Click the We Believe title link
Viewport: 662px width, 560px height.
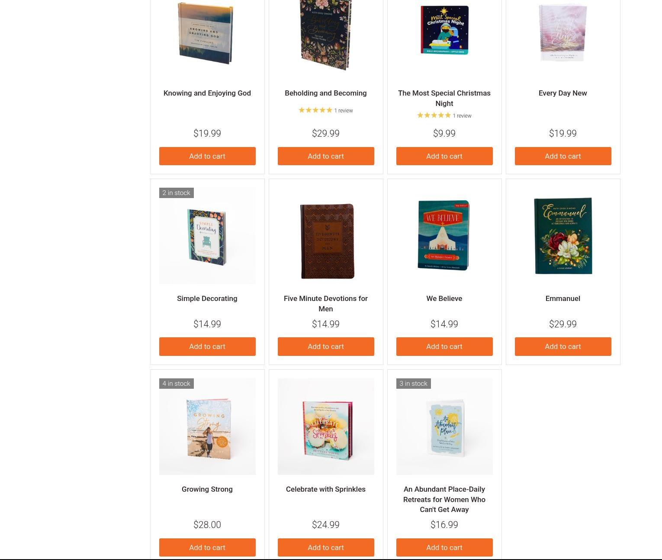coord(444,298)
